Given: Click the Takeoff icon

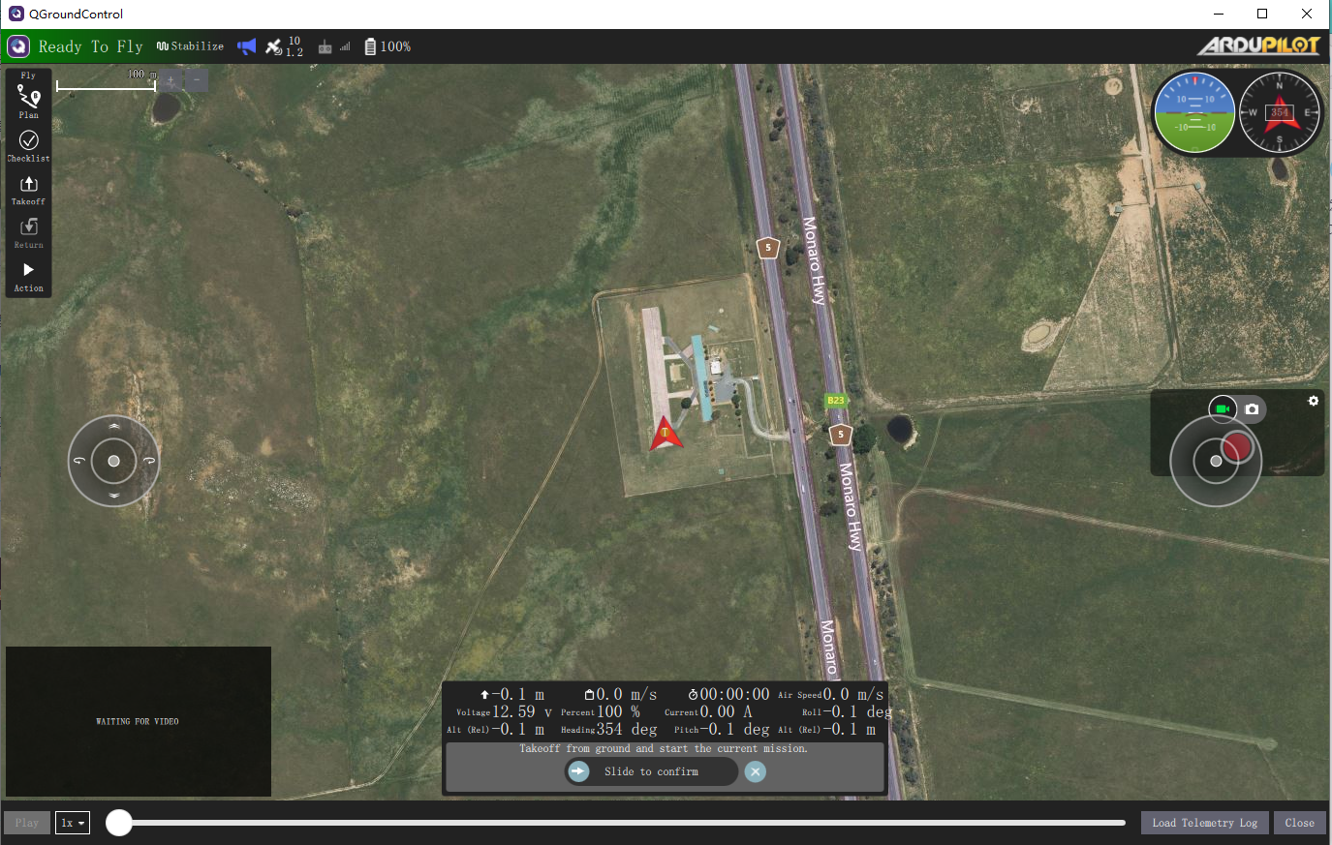Looking at the screenshot, I should click(28, 186).
